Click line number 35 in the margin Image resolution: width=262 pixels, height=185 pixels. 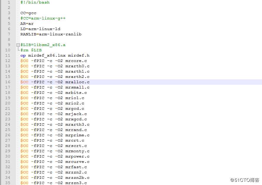click(7, 183)
